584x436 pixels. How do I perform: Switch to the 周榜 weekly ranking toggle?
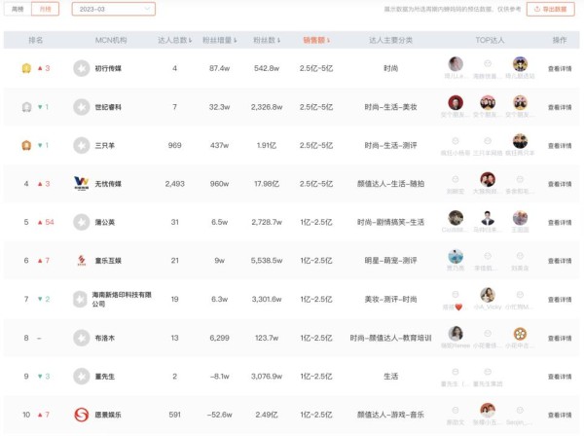(x=18, y=9)
